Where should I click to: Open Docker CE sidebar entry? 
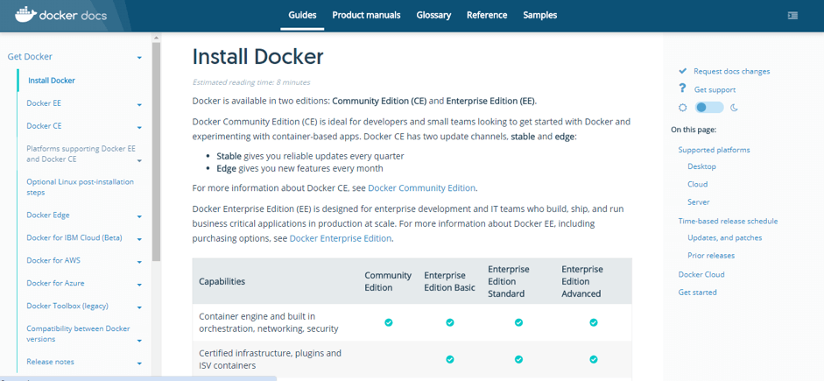point(44,125)
